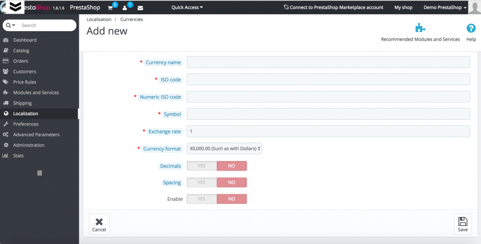The width and height of the screenshot is (481, 244).
Task: Open the Customers menu item
Action: (24, 71)
